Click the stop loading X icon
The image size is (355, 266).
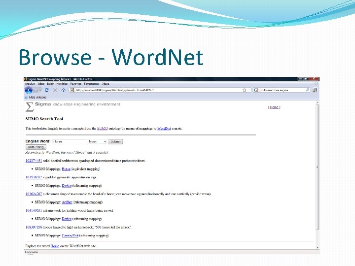tap(55, 90)
